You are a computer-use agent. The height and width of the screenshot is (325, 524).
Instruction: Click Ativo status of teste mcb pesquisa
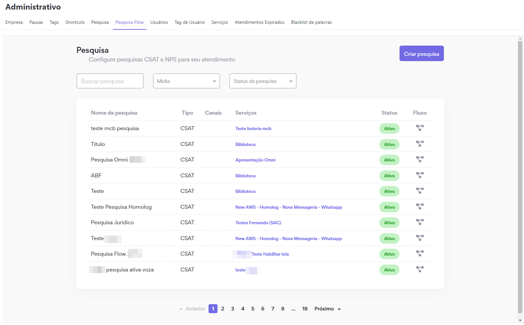(x=389, y=128)
